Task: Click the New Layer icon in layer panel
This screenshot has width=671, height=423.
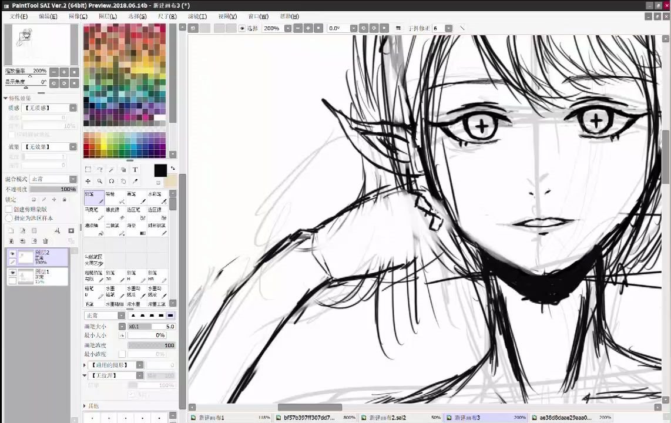Action: (x=11, y=230)
